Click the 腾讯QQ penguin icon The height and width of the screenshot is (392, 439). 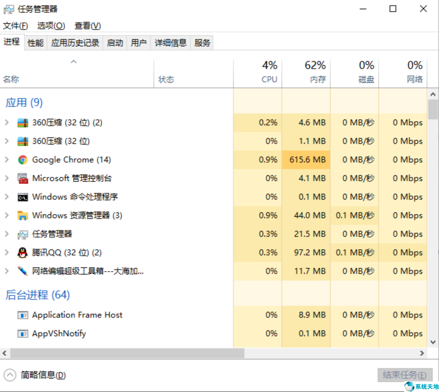23,253
